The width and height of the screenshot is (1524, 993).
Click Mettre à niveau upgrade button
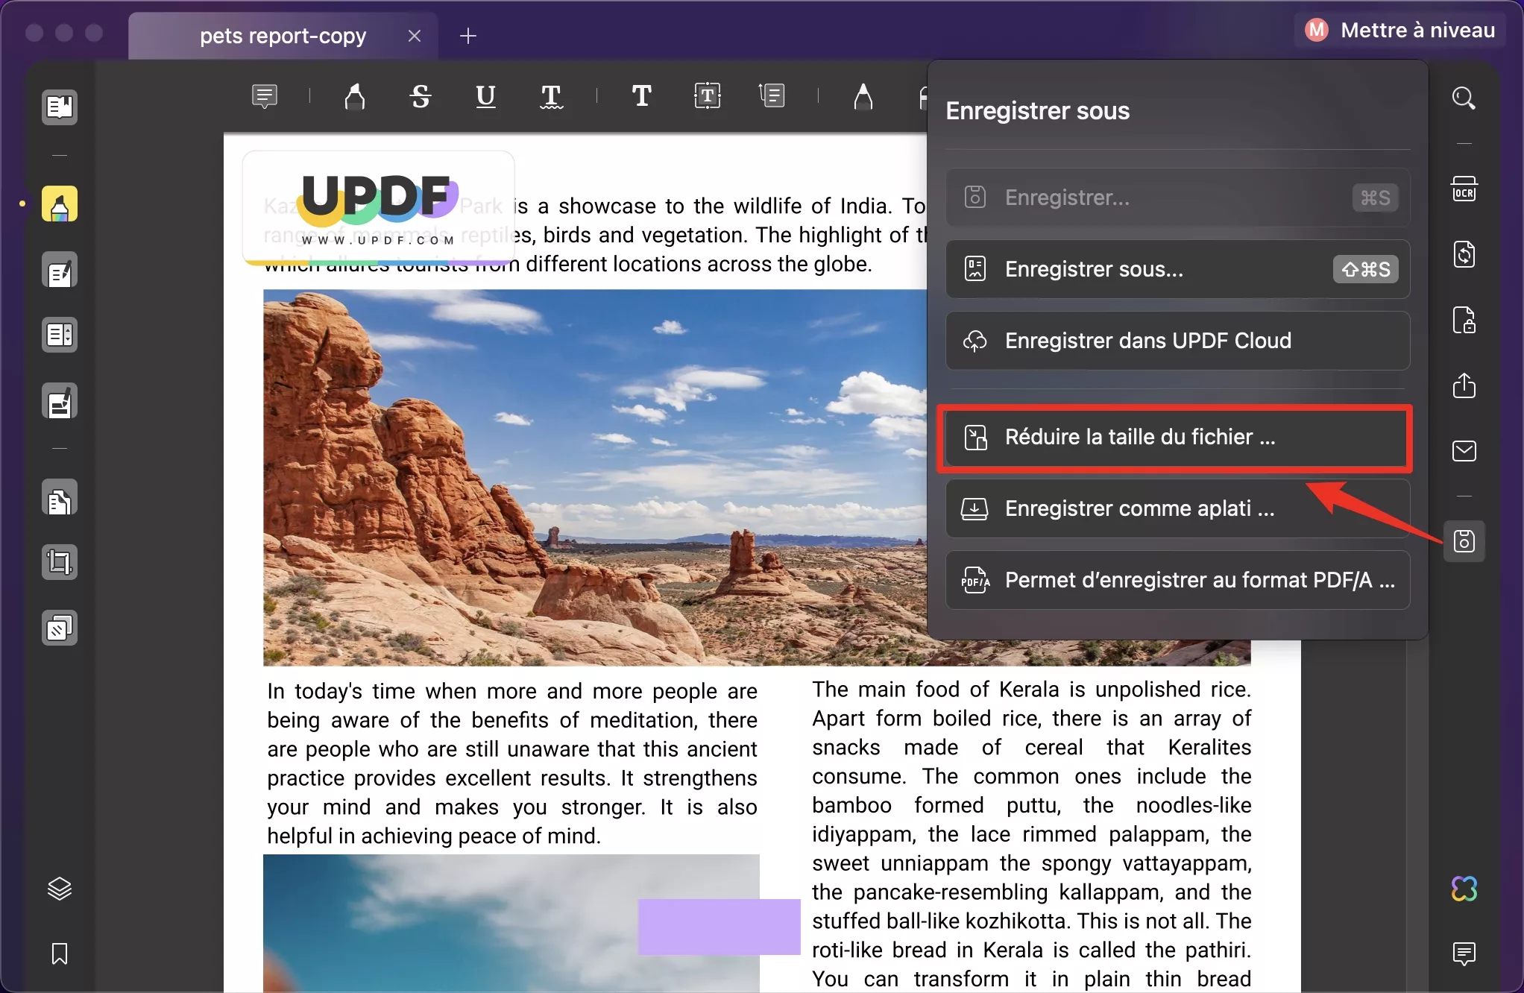tap(1400, 30)
